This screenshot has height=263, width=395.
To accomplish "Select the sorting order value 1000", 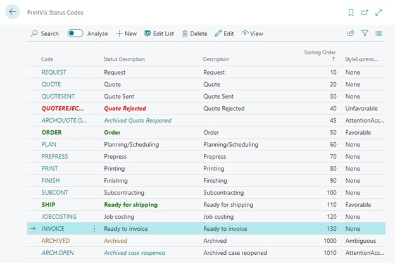I will click(330, 241).
